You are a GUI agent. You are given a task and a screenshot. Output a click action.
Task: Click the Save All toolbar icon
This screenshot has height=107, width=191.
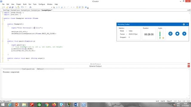coord(12,7)
